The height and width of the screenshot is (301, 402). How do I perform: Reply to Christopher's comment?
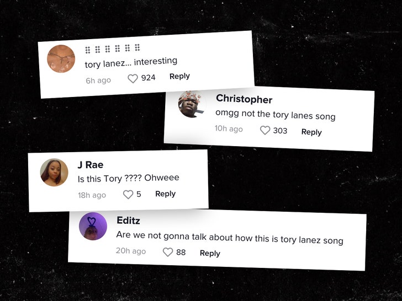(311, 132)
